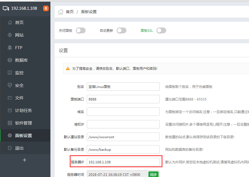
Task: Select the FTP section icon
Action: [10, 47]
